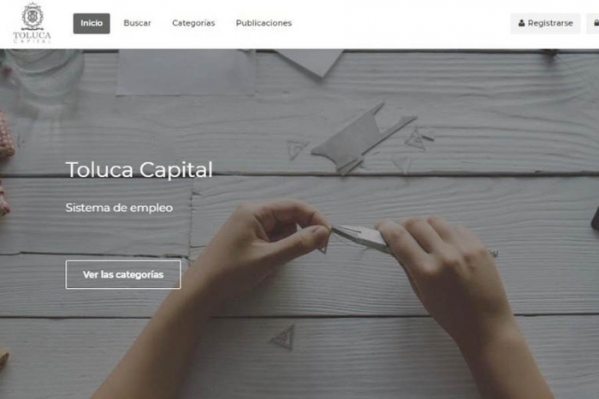Click the person icon beside Registrarse
Viewport: 599px width, 399px height.
coord(521,23)
